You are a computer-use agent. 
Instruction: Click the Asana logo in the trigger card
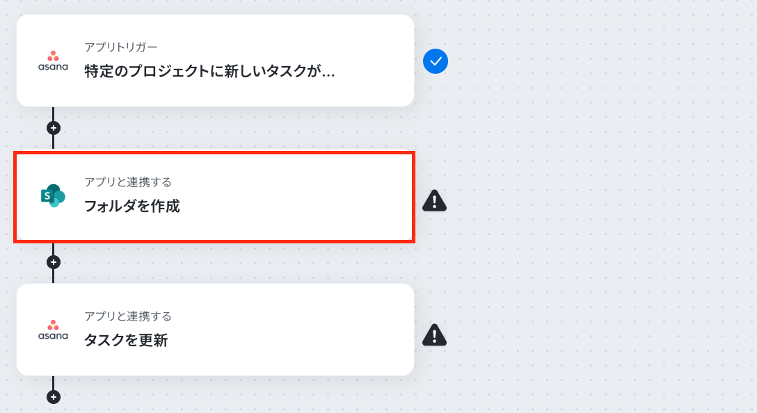point(53,60)
